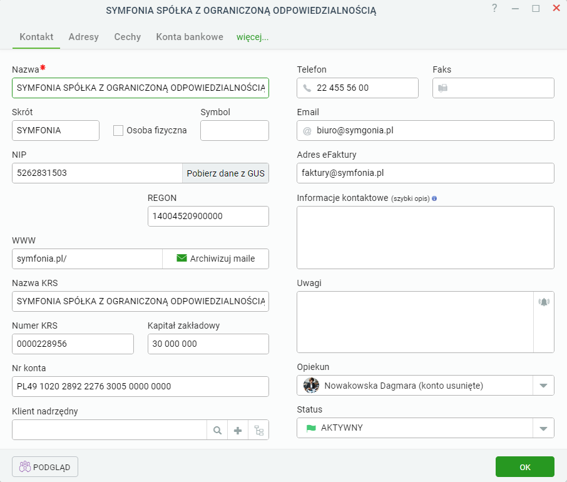This screenshot has width=567, height=482.
Task: Click the info icon next to szybki opis
Action: click(x=434, y=198)
